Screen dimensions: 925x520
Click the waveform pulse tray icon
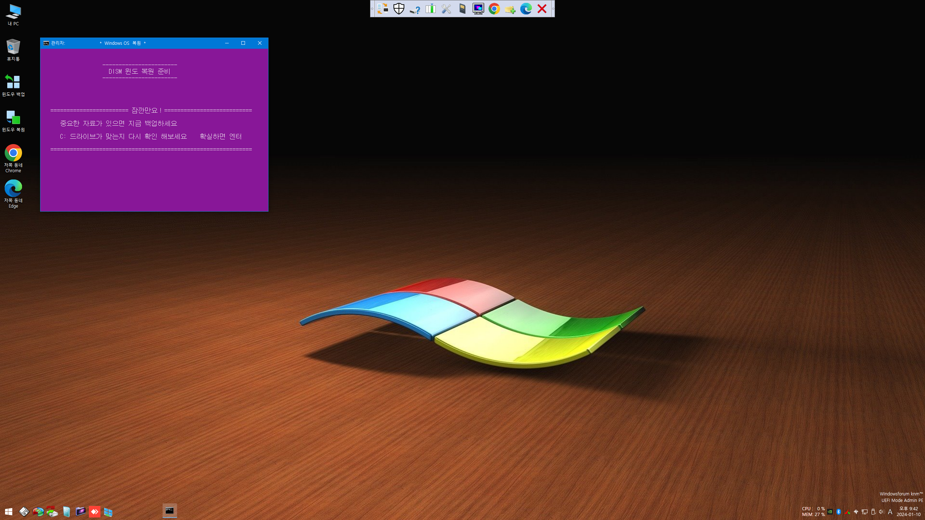tap(856, 512)
